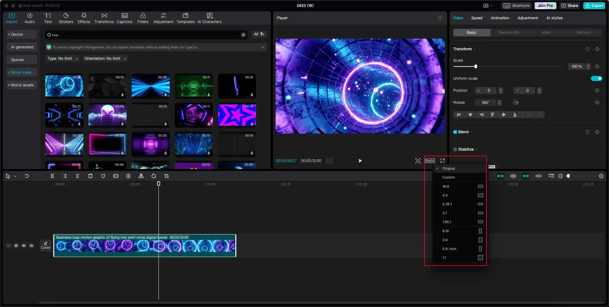Click the Mirror flip icon
Screen dimensions: 609x307
click(x=141, y=176)
